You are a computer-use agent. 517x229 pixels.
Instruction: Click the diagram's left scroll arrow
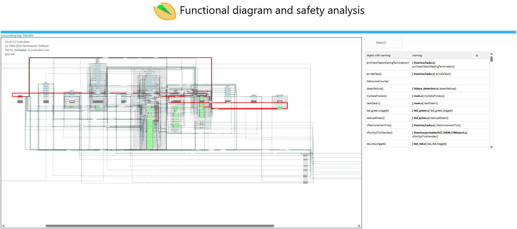click(3, 226)
